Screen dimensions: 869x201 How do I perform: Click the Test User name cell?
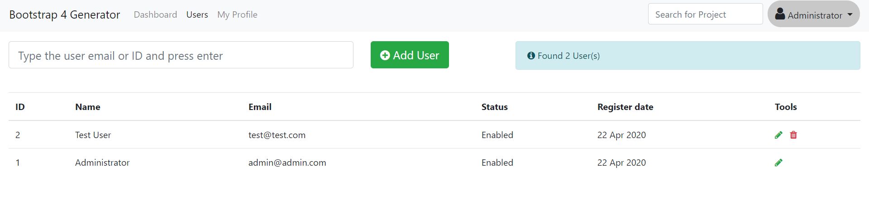pyautogui.click(x=93, y=135)
